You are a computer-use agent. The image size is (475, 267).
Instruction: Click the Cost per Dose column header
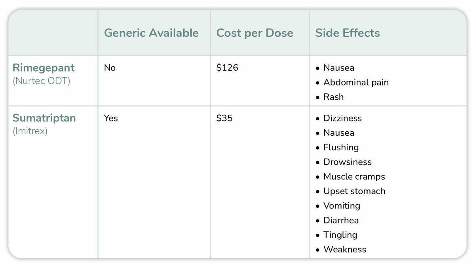coord(255,33)
